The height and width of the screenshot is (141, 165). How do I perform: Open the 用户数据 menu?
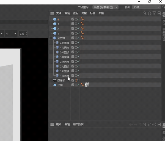point(78,125)
